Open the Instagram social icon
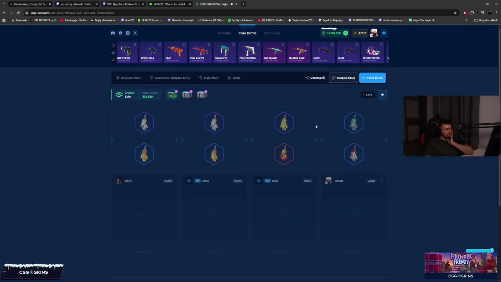Image resolution: width=501 pixels, height=282 pixels. click(x=128, y=33)
